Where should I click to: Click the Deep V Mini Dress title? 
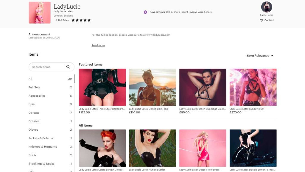[x=199, y=170]
